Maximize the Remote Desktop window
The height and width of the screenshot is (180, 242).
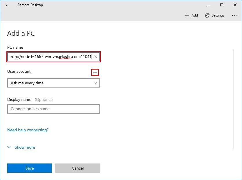point(222,5)
